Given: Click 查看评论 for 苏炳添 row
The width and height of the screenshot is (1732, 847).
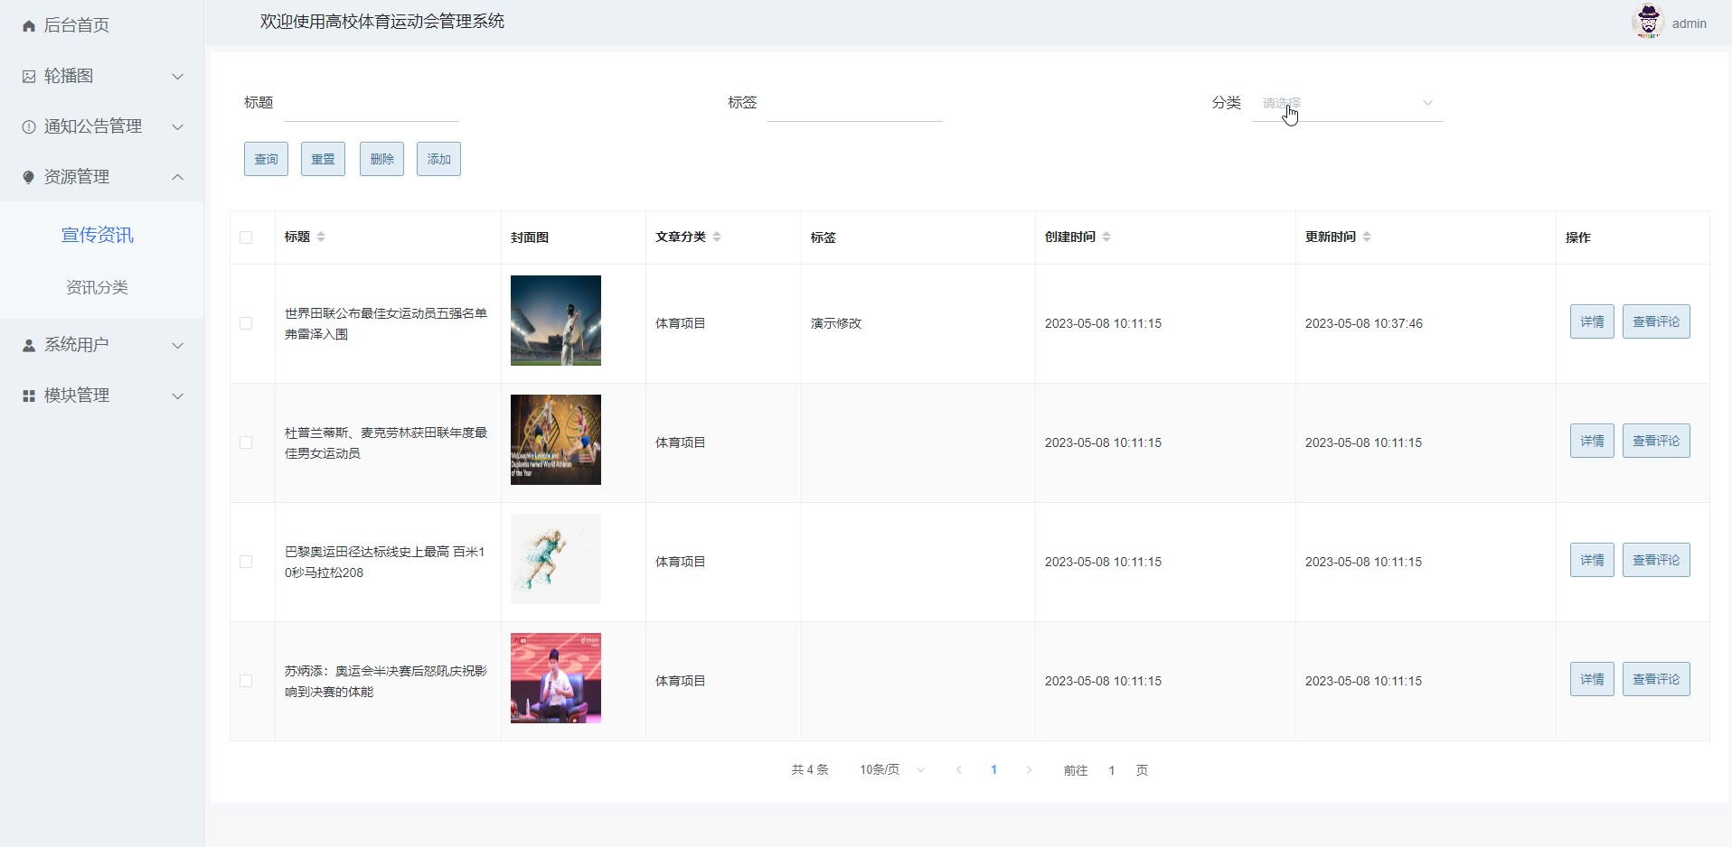Looking at the screenshot, I should click(x=1656, y=679).
